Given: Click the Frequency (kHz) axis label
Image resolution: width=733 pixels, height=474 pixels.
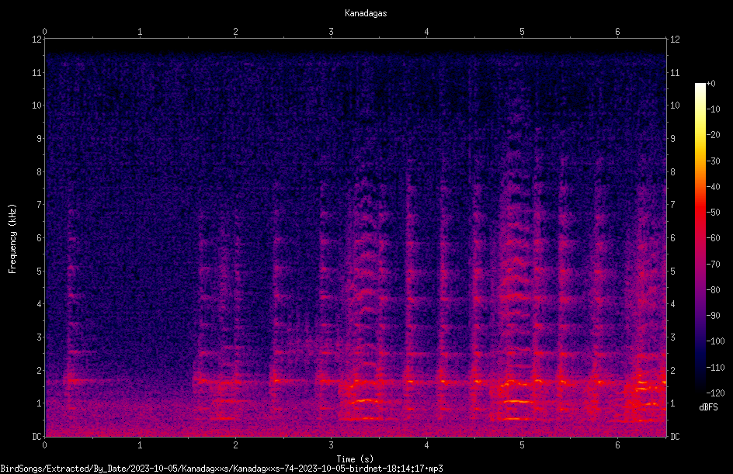Looking at the screenshot, I should tap(12, 239).
